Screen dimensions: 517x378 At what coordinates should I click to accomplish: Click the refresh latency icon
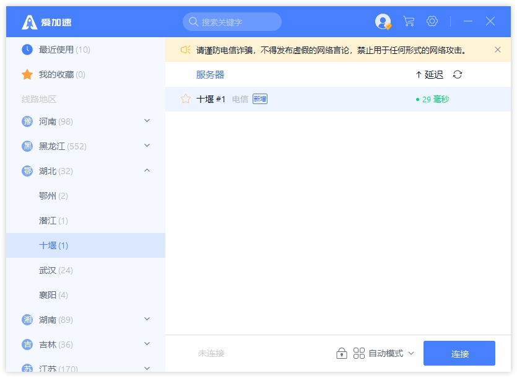(x=458, y=74)
